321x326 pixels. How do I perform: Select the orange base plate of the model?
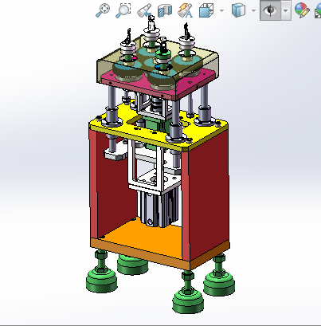coord(149,237)
